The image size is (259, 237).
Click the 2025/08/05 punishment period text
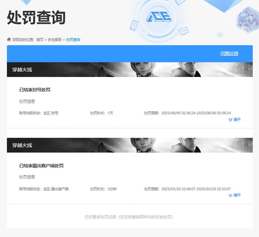[x=188, y=113]
